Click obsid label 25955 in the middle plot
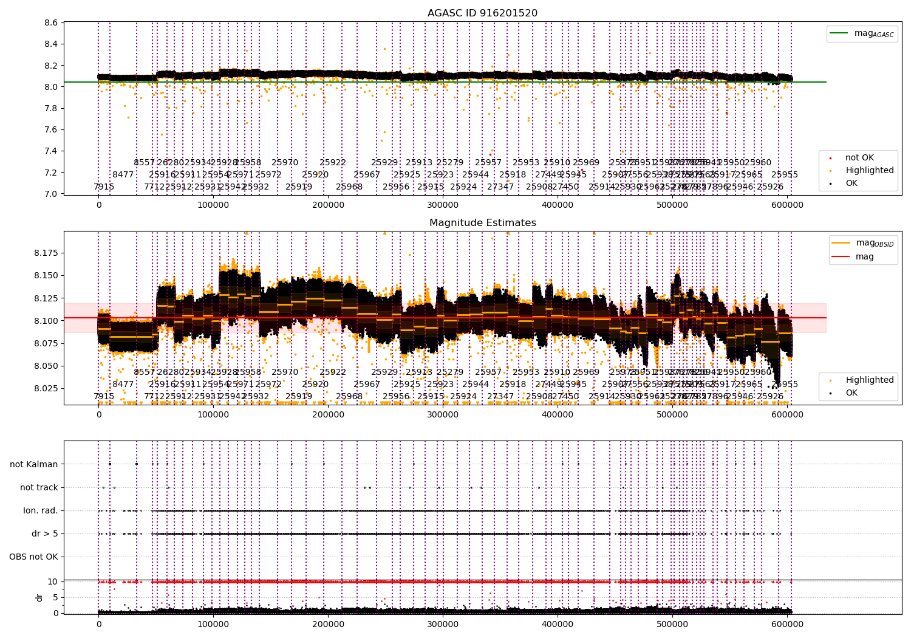The height and width of the screenshot is (638, 911). click(x=785, y=384)
